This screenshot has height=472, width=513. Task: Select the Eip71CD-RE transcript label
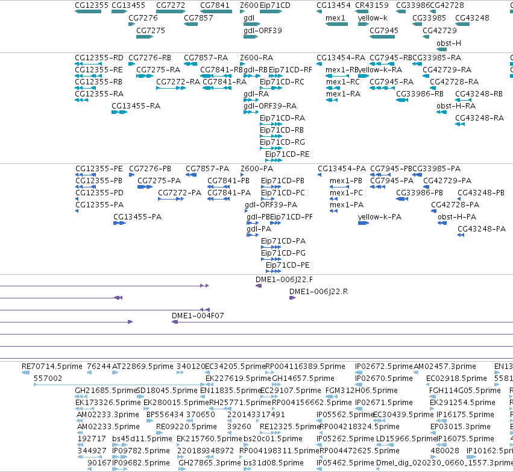288,154
